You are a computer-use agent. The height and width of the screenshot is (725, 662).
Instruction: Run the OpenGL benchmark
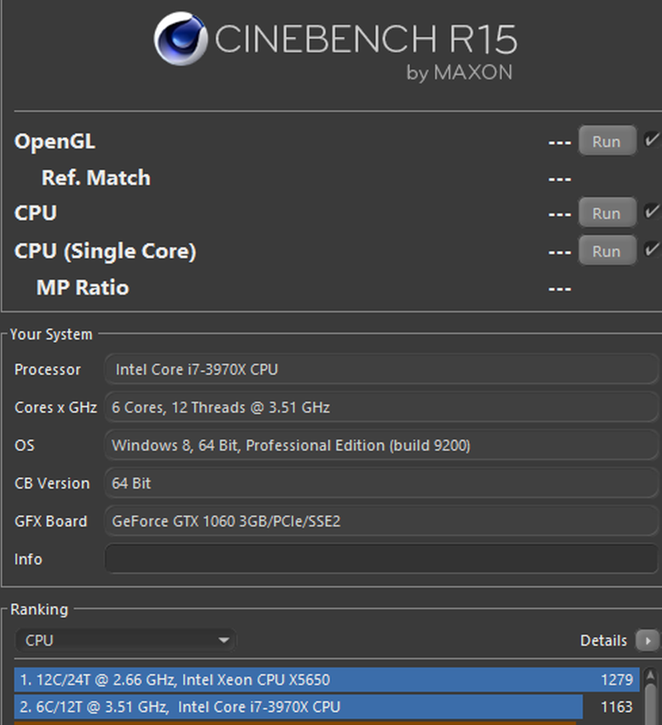click(x=607, y=141)
